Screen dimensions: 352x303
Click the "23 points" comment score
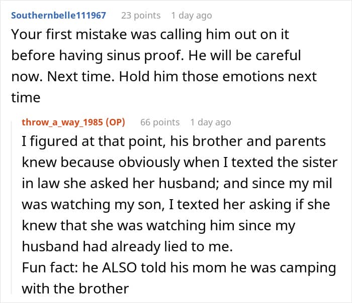pyautogui.click(x=141, y=15)
